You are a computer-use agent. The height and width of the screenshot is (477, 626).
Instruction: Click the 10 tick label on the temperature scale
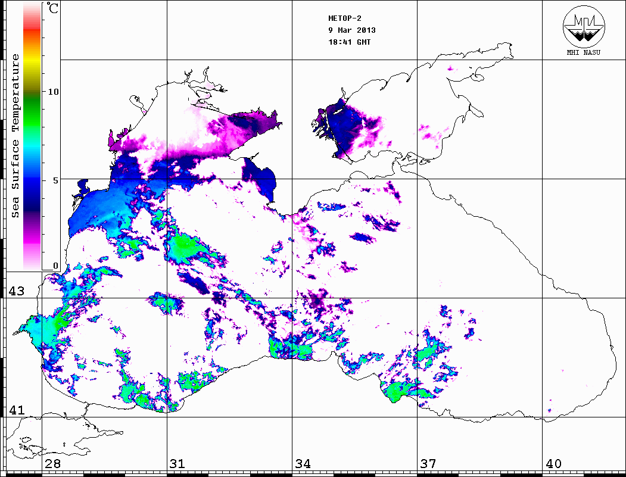click(x=54, y=92)
